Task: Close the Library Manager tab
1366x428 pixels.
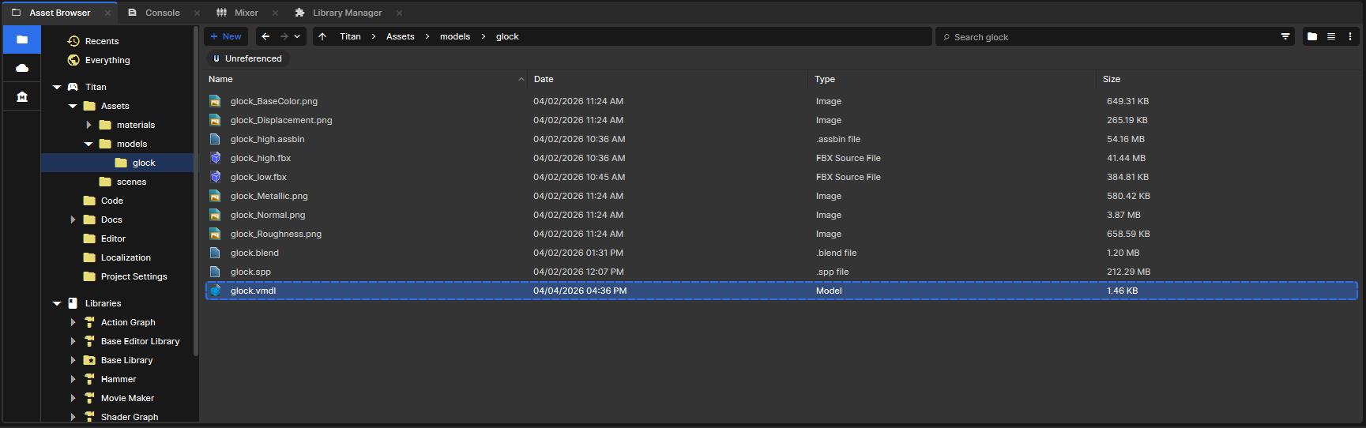Action: click(399, 13)
